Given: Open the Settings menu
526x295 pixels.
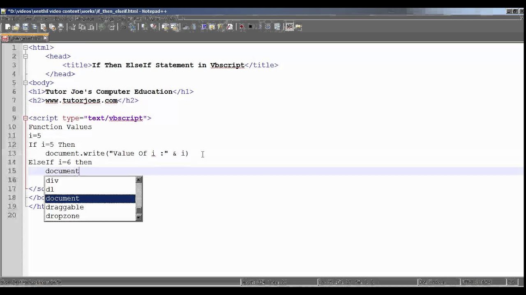Looking at the screenshot, I should [106, 18].
